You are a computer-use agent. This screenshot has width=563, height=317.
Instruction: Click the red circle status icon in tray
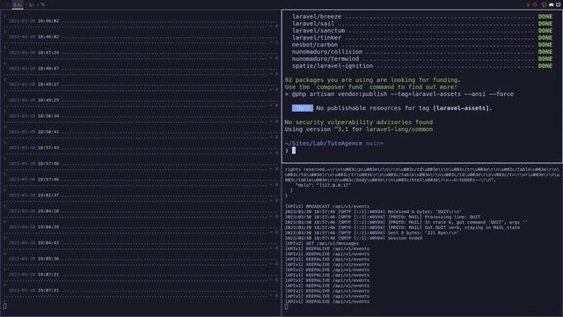[536, 4]
